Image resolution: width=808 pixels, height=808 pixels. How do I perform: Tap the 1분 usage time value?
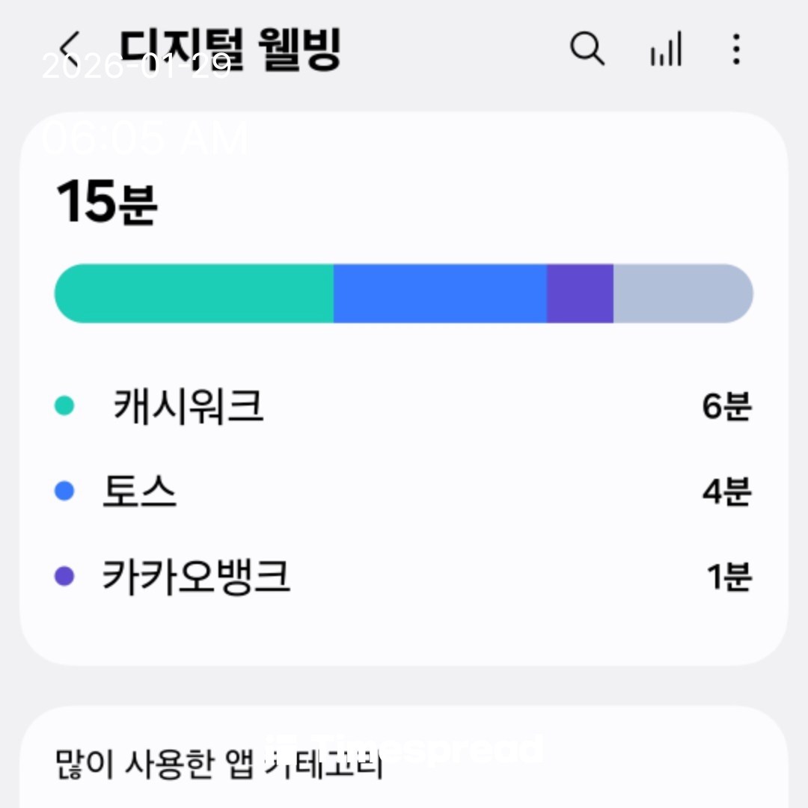(x=728, y=576)
